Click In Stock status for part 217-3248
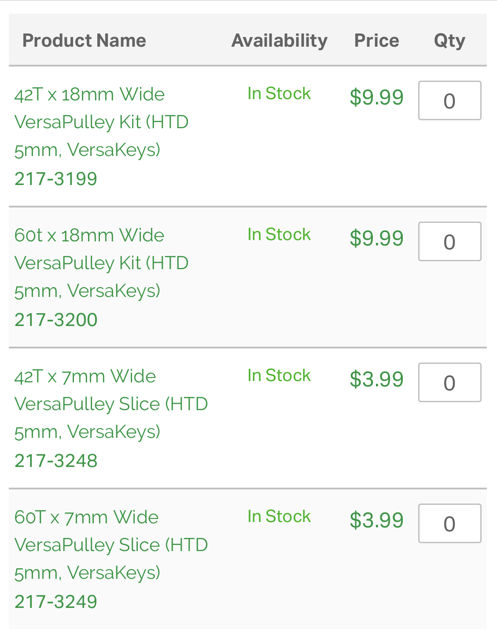 [x=279, y=375]
